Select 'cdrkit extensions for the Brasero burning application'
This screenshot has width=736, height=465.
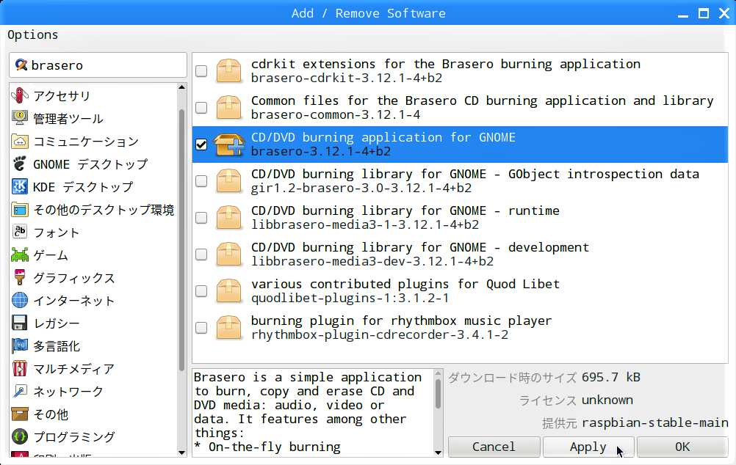point(460,71)
